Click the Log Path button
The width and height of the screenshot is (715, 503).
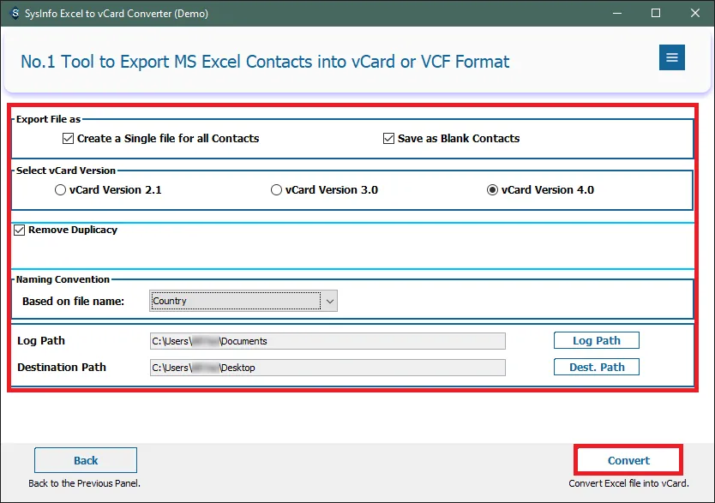coord(596,340)
